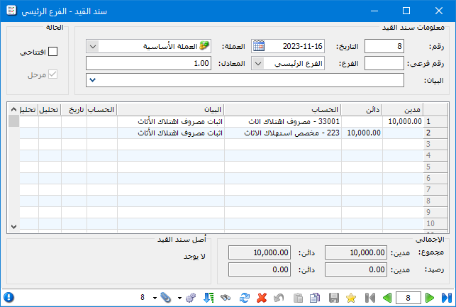Open dropdown arrow next to gears icon
The width and height of the screenshot is (456, 307).
tap(179, 298)
